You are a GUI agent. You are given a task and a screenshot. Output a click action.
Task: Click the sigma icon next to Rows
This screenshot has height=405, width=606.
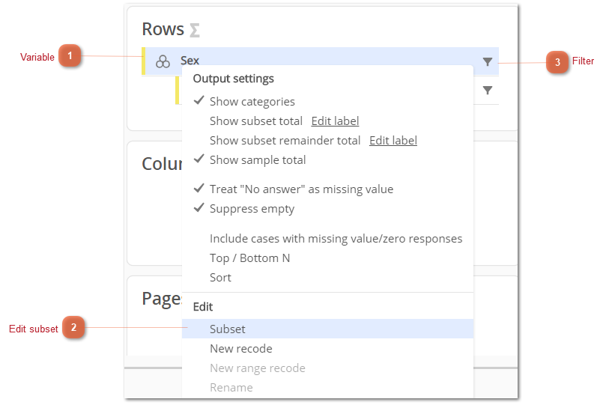pyautogui.click(x=195, y=30)
